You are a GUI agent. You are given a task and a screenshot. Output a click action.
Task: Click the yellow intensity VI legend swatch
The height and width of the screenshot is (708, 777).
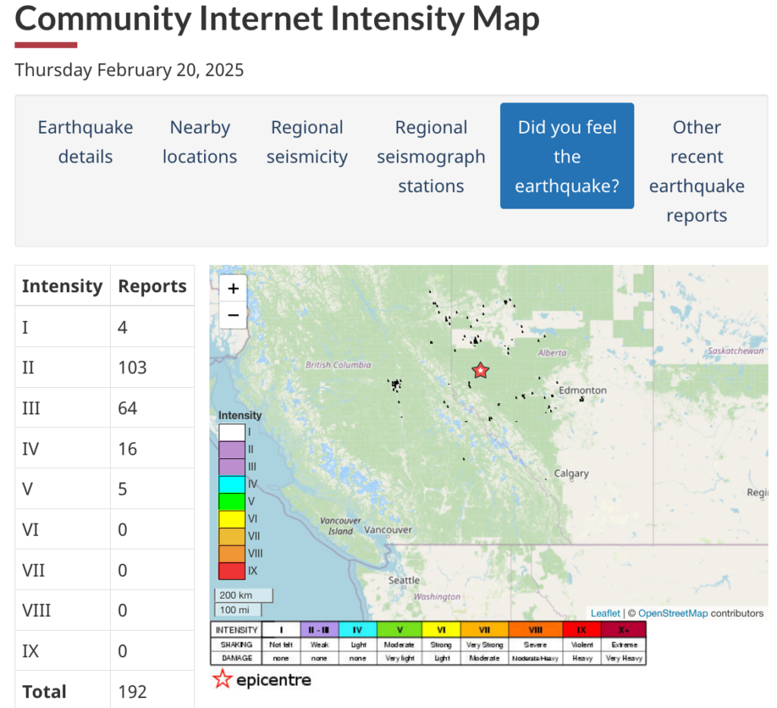click(x=231, y=519)
